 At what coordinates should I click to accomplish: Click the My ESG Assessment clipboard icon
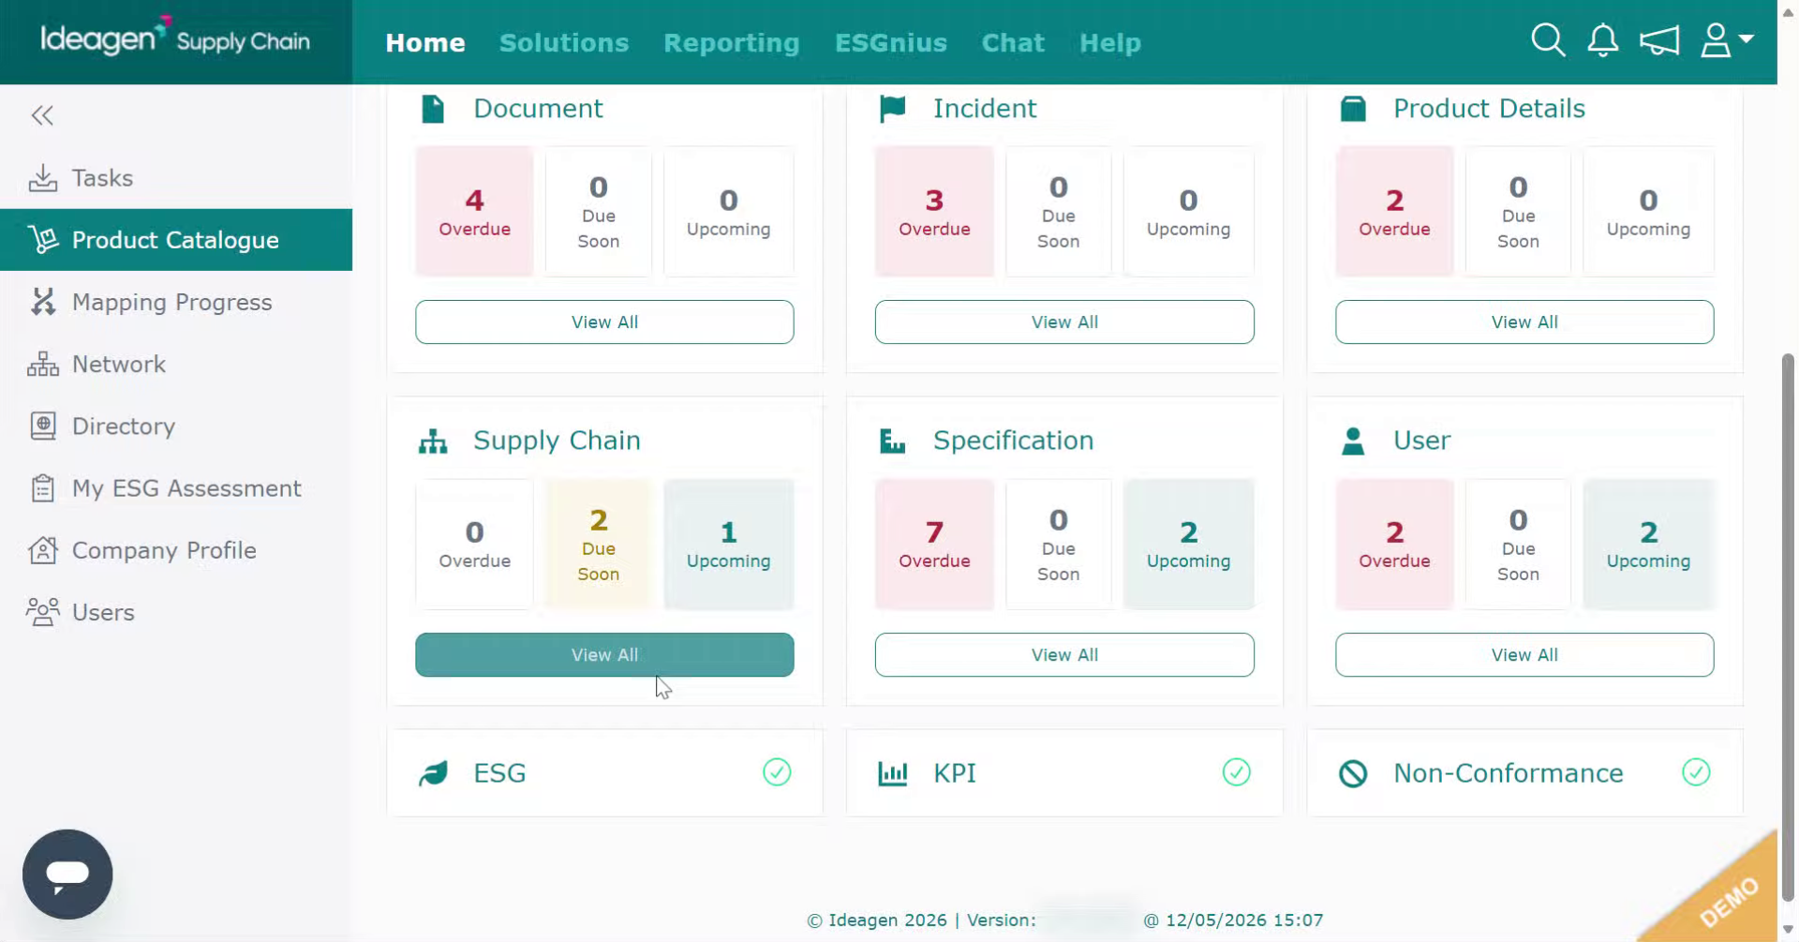43,487
